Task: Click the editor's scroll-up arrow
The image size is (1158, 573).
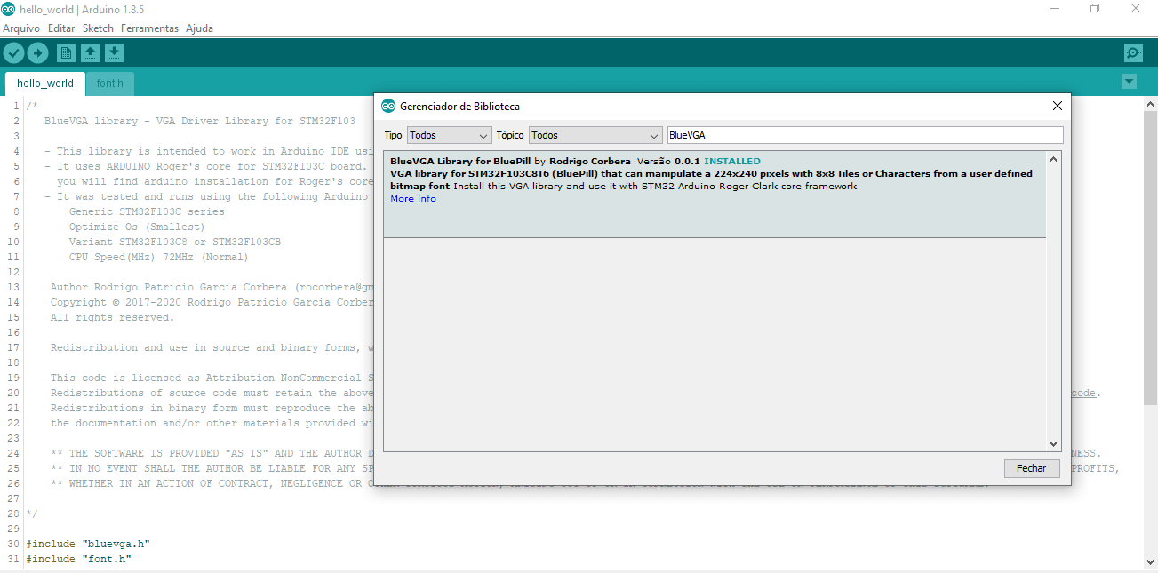Action: coord(1150,103)
